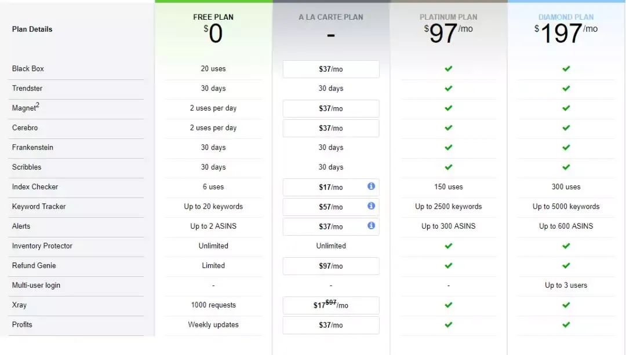The width and height of the screenshot is (626, 355).
Task: Click the Platinum Plan $97/mo header
Action: click(448, 32)
